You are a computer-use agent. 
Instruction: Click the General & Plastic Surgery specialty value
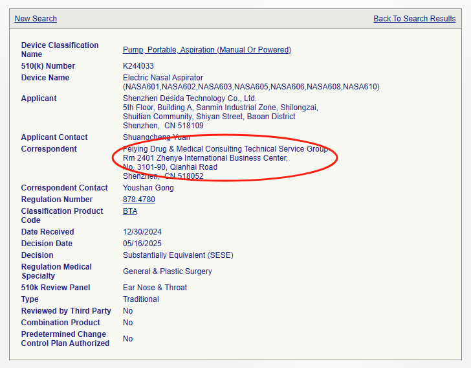pos(167,271)
